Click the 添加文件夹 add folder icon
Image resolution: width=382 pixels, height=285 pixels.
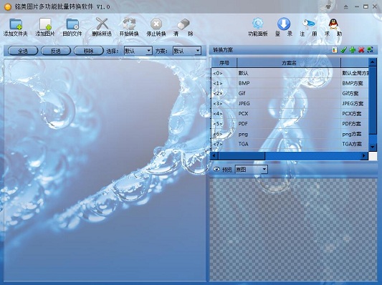tap(16, 24)
